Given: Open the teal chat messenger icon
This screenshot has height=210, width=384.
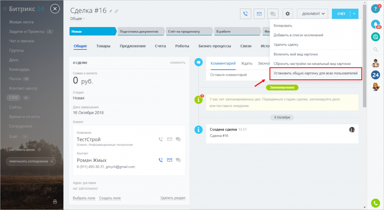Looking at the screenshot, I should tap(375, 37).
